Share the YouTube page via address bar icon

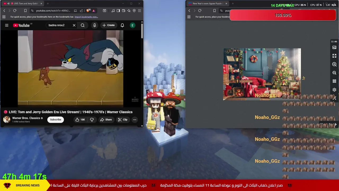(81, 11)
